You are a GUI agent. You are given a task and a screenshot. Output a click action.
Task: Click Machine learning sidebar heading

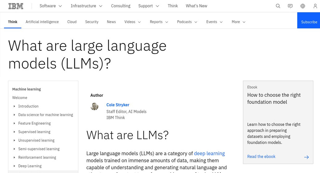(x=26, y=89)
